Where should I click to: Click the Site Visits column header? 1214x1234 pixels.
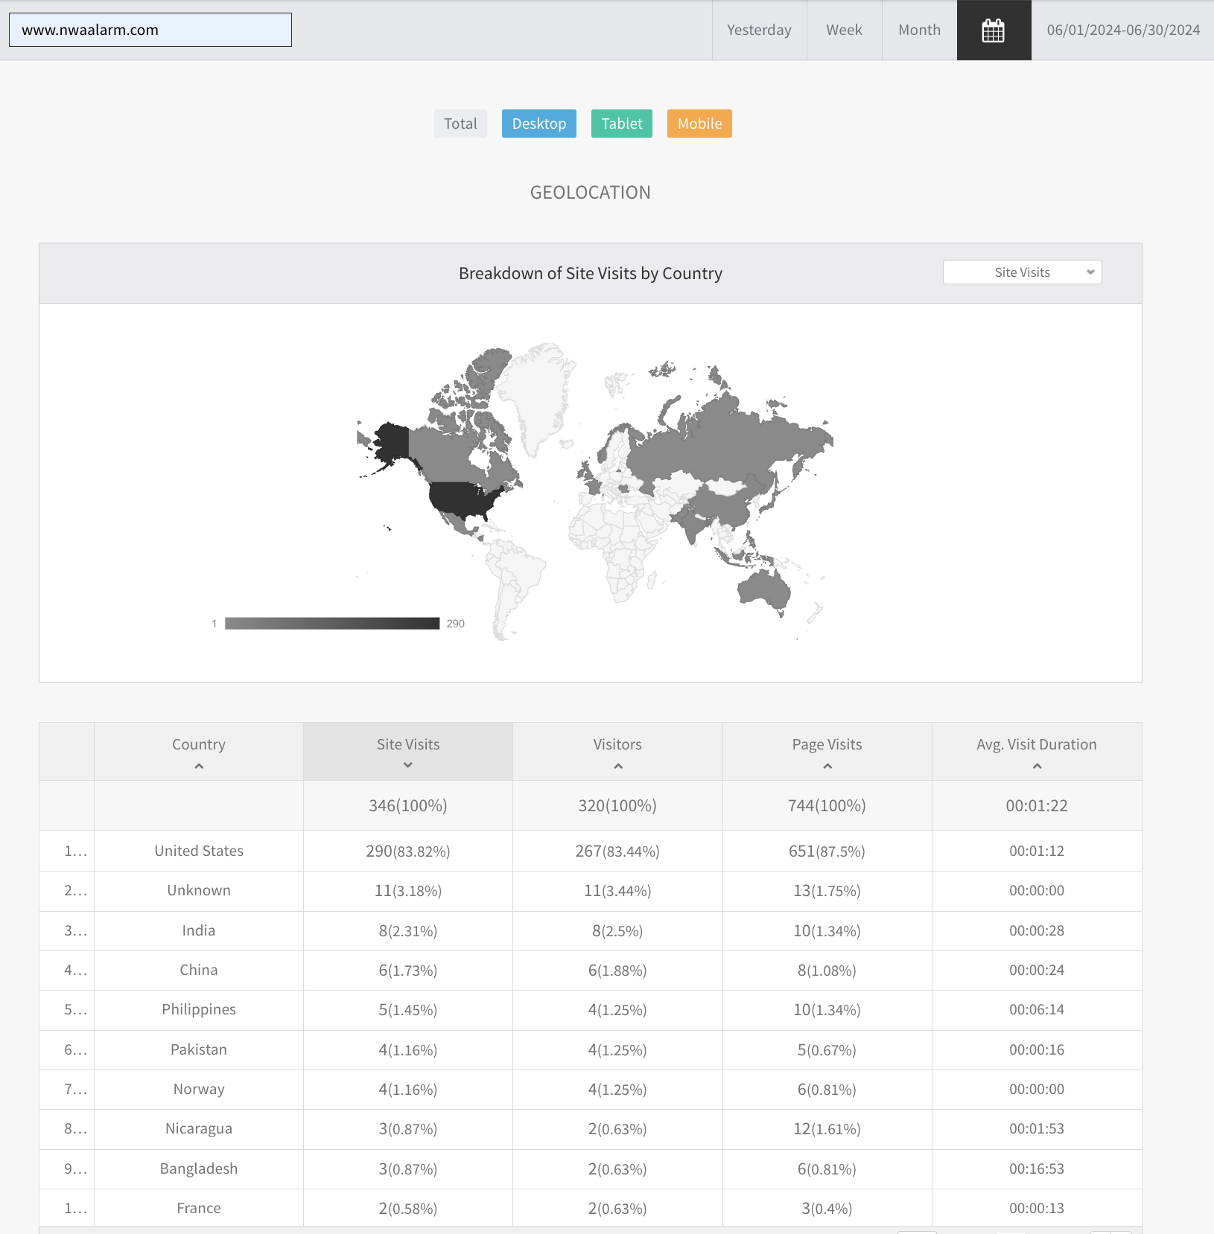click(x=408, y=752)
